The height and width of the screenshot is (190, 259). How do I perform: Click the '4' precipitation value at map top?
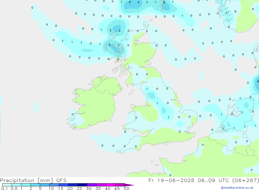(x=138, y=2)
